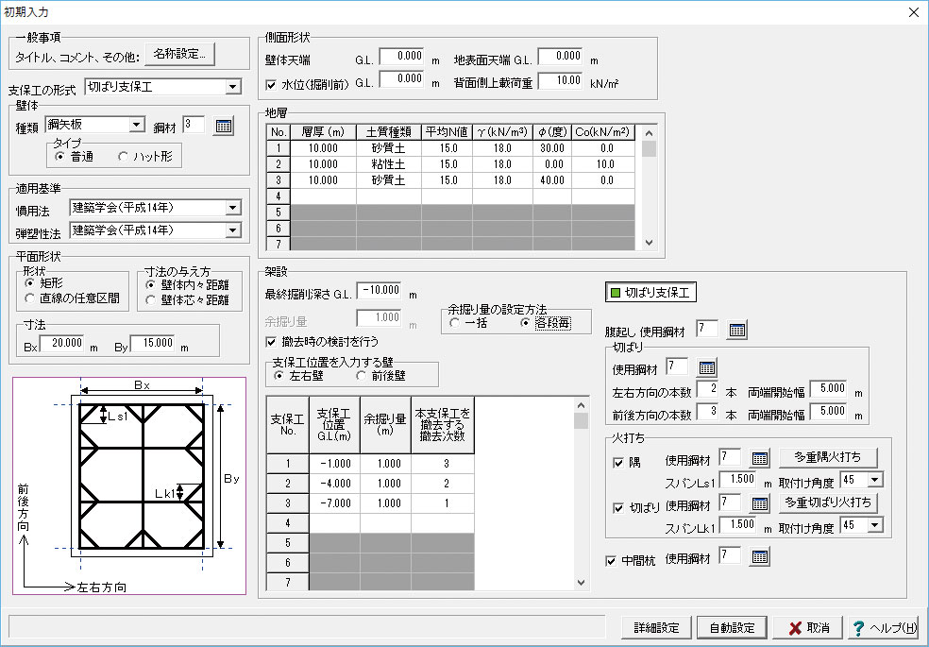Viewport: 929px width, 647px height.
Task: Click green 切ばり支保工 legend button
Action: click(650, 293)
